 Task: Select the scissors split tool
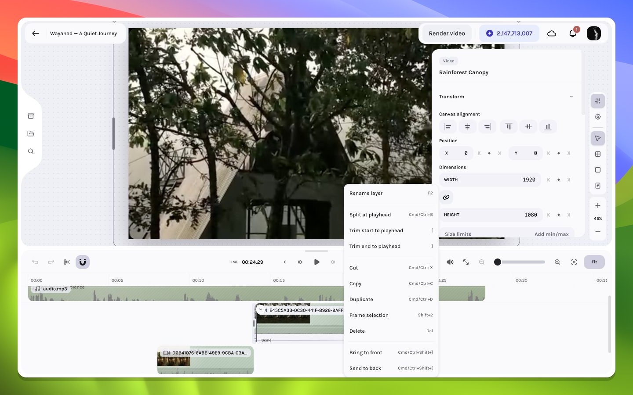[x=67, y=262]
